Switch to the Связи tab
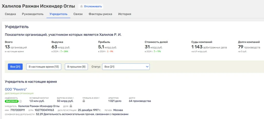This screenshot has height=119, width=264. tap(78, 14)
